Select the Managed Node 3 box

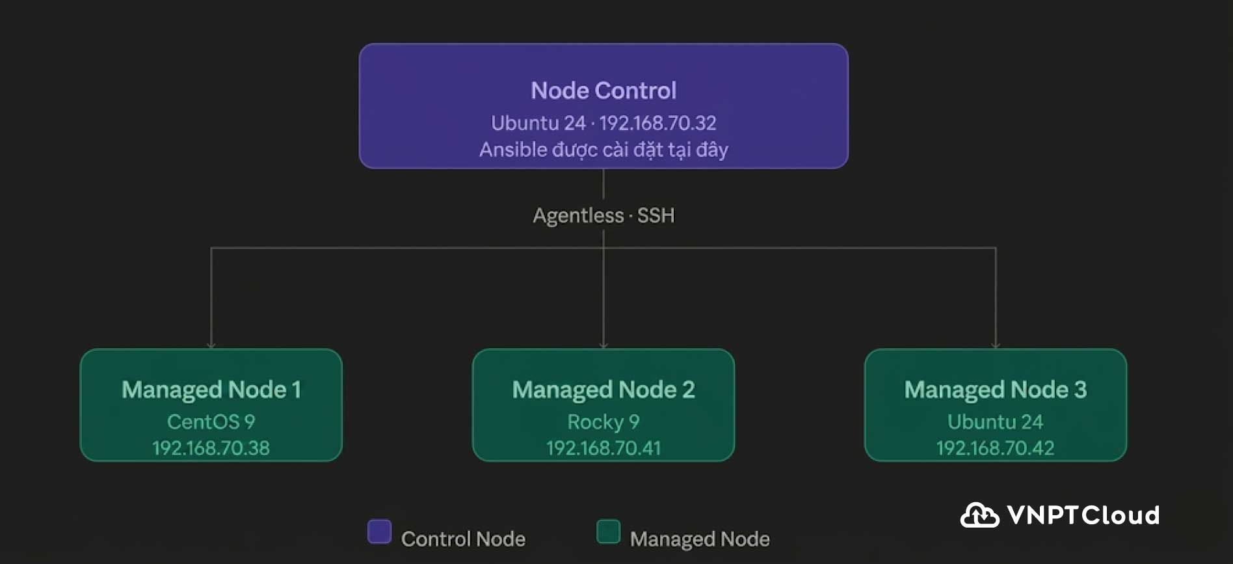996,405
